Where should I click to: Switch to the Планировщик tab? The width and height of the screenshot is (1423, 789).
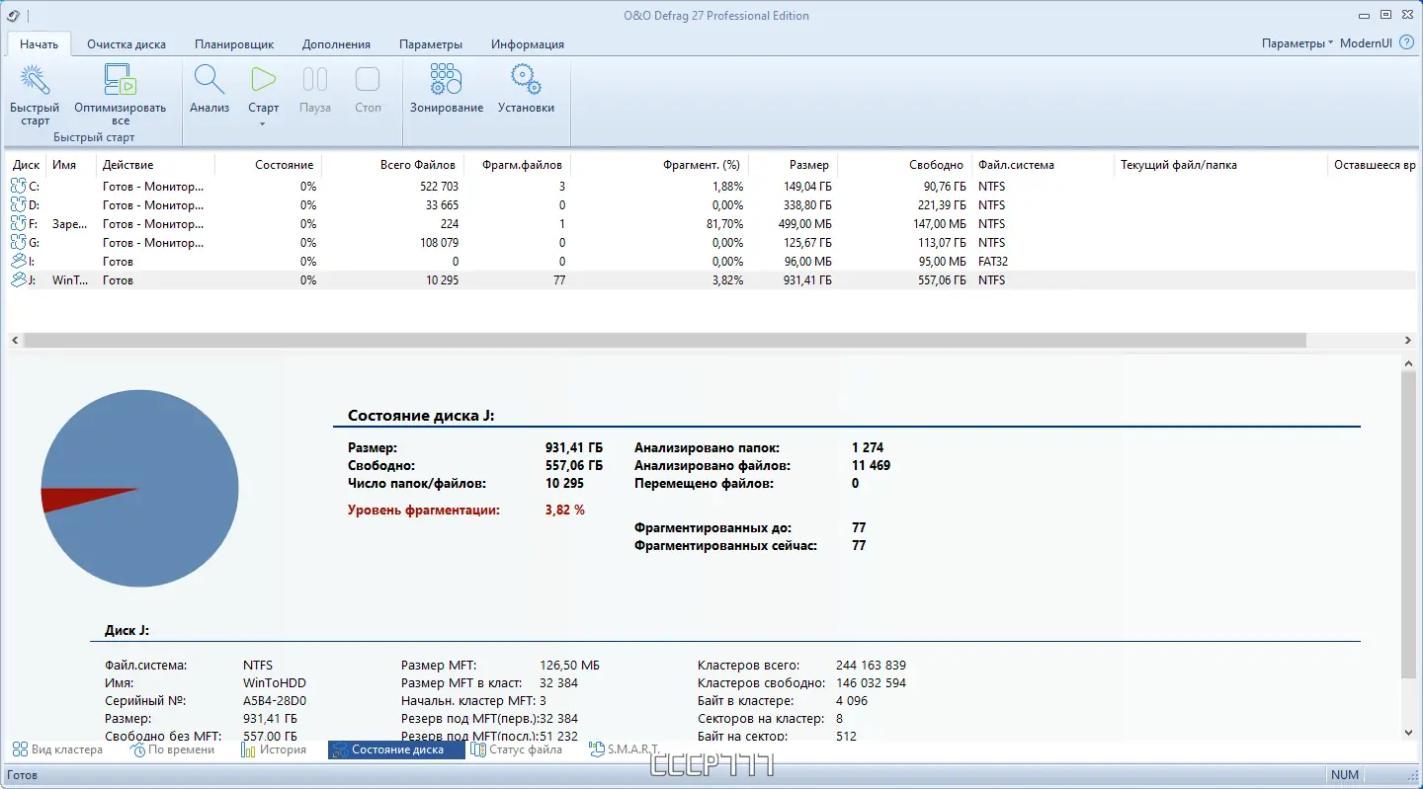[234, 44]
